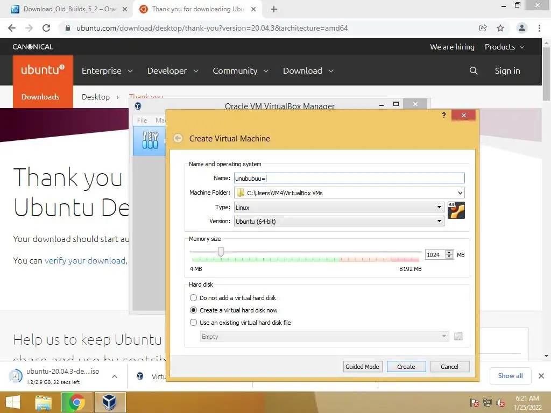Screen dimensions: 551x413
Task: Click the VirtualBox cube icon in manager title bar
Action: (138, 106)
